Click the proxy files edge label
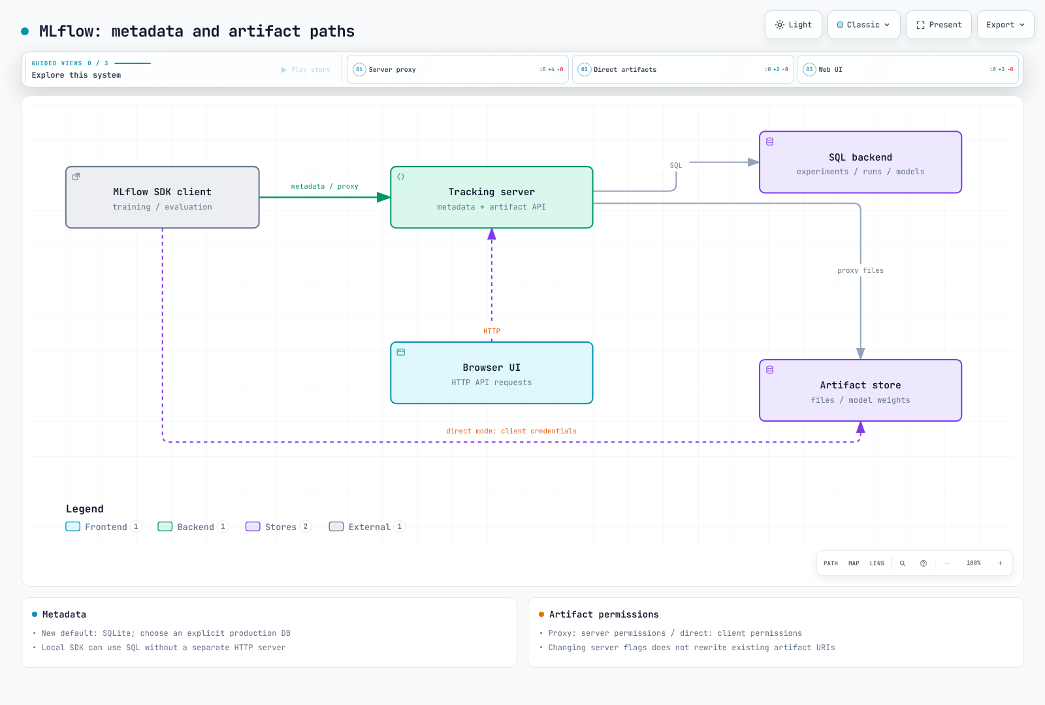The height and width of the screenshot is (705, 1045). [x=860, y=271]
